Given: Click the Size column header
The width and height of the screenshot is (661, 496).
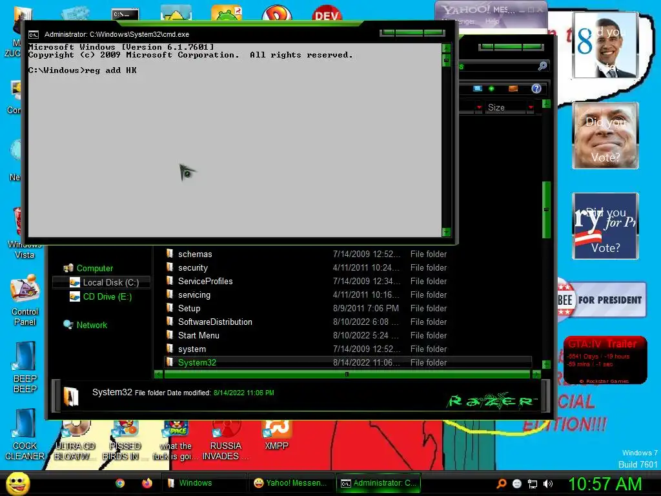Looking at the screenshot, I should pos(506,108).
